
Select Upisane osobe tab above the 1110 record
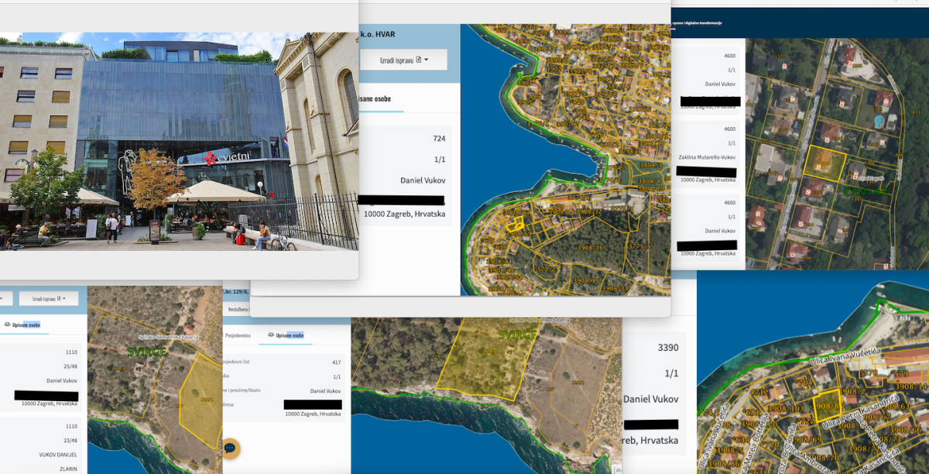[x=23, y=325]
